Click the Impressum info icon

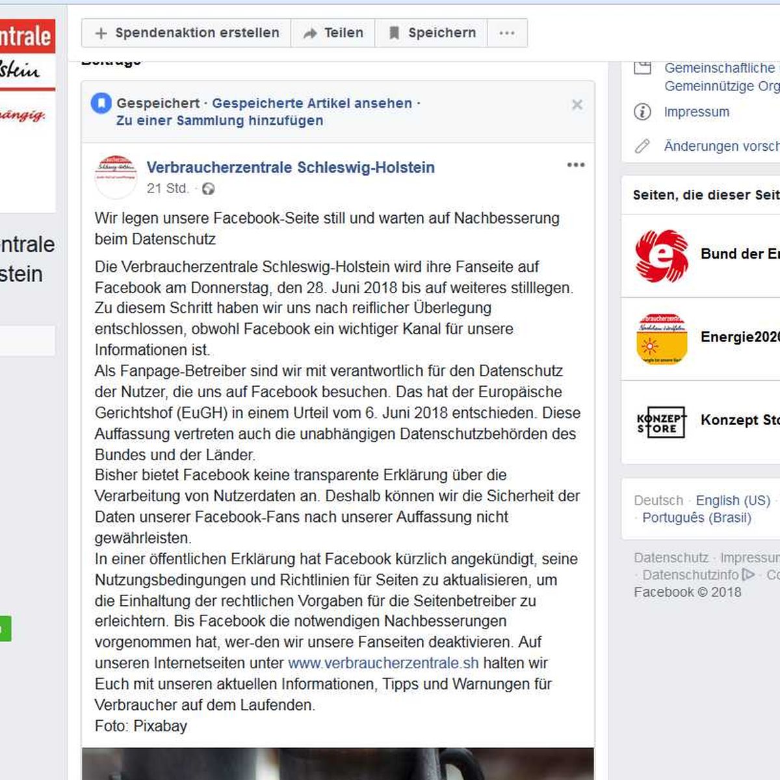click(x=642, y=112)
